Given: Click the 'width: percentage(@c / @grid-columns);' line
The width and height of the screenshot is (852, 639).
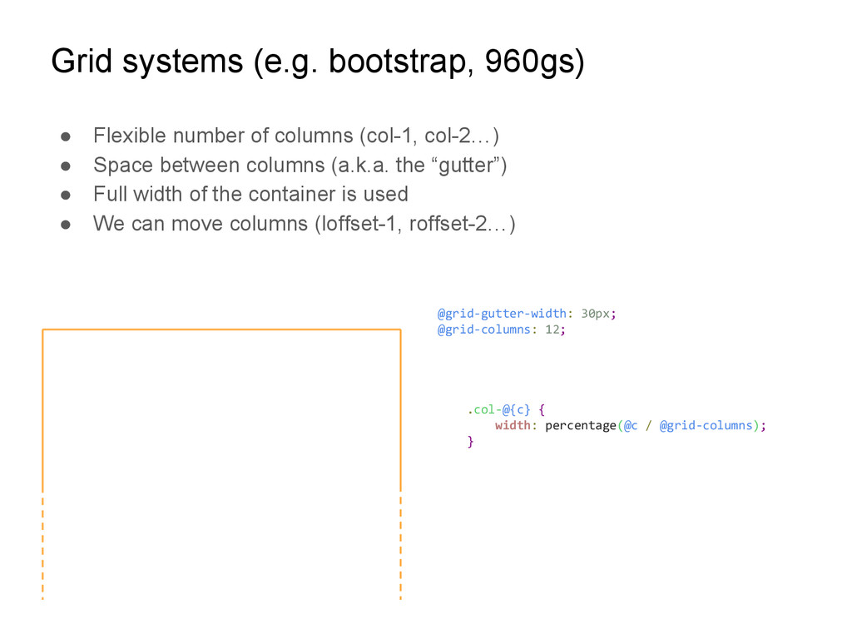Looking at the screenshot, I should pyautogui.click(x=631, y=425).
